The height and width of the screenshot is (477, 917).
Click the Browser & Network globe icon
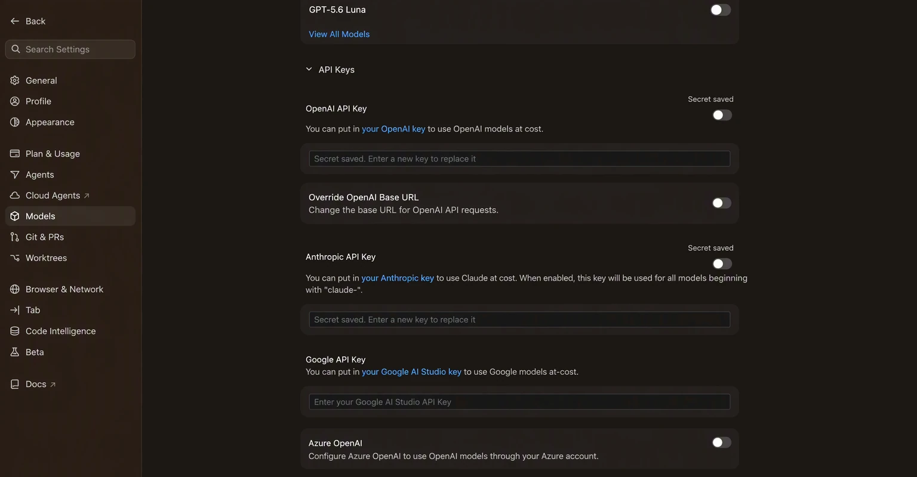(x=15, y=289)
